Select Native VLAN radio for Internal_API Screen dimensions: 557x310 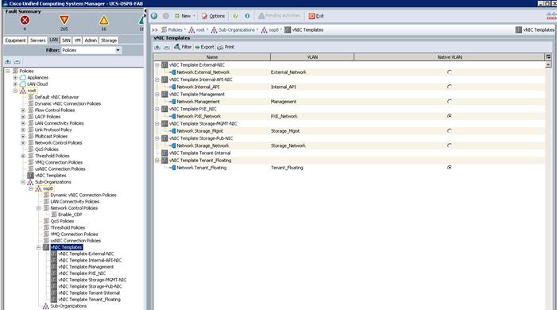450,87
